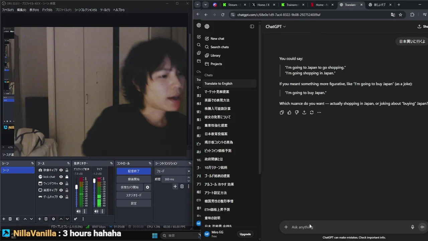Click 配信終了 stop streaming button

click(x=134, y=171)
